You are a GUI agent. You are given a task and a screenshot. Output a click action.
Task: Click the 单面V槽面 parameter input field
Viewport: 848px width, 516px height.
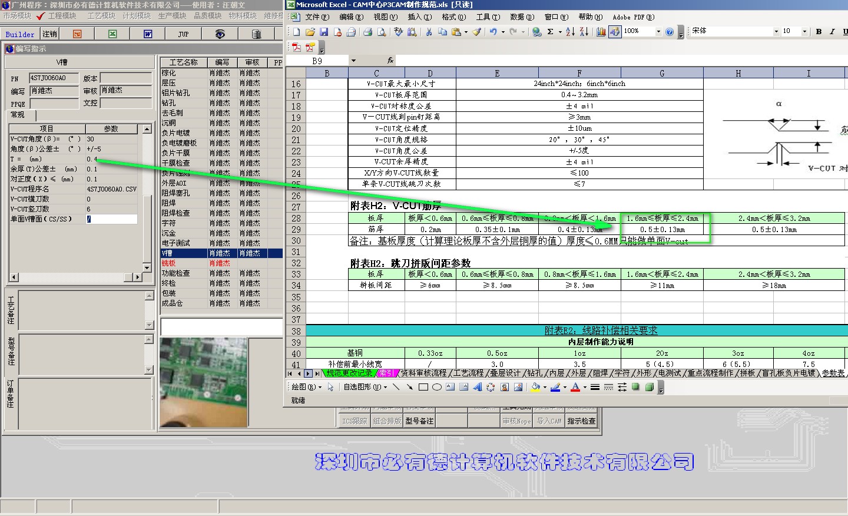point(111,219)
